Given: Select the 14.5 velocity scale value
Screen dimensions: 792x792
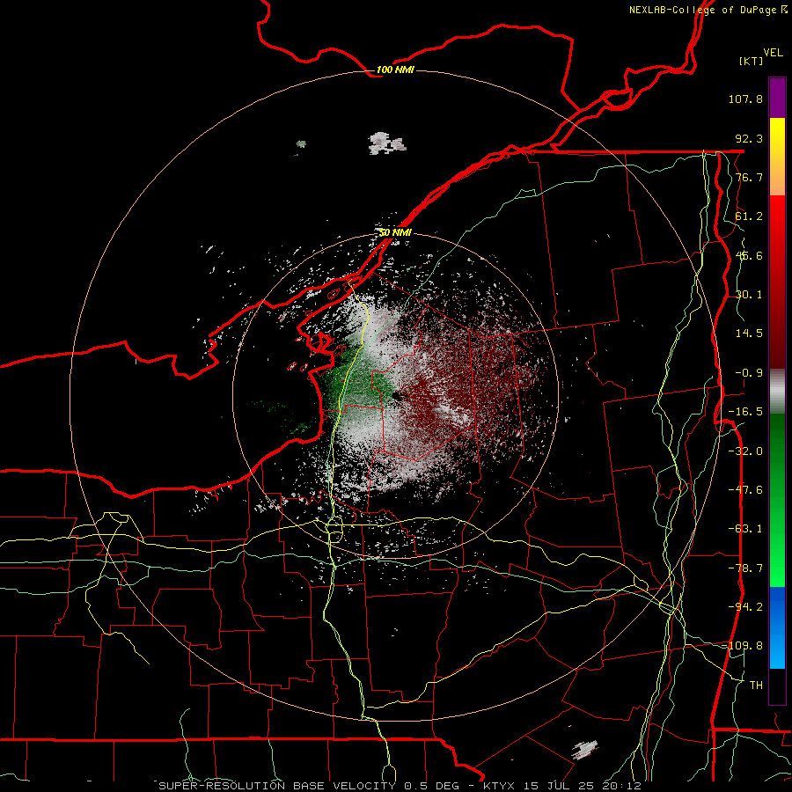Looking at the screenshot, I should pos(749,334).
